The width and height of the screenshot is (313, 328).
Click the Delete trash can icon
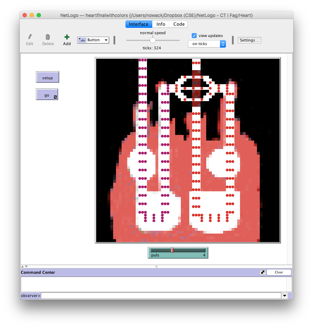point(48,37)
